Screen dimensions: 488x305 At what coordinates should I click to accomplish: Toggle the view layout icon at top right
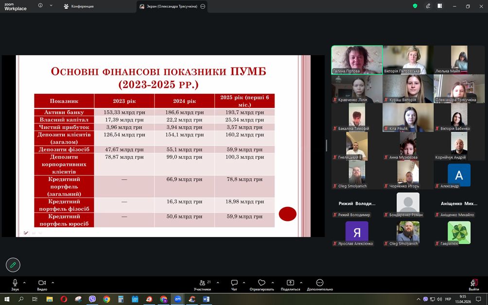point(440,6)
